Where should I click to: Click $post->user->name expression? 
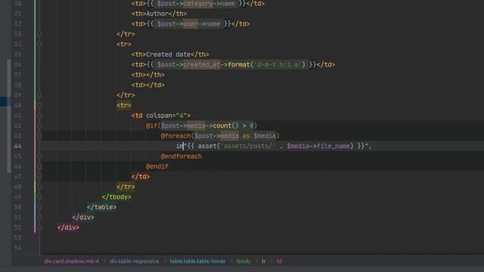tap(188, 23)
